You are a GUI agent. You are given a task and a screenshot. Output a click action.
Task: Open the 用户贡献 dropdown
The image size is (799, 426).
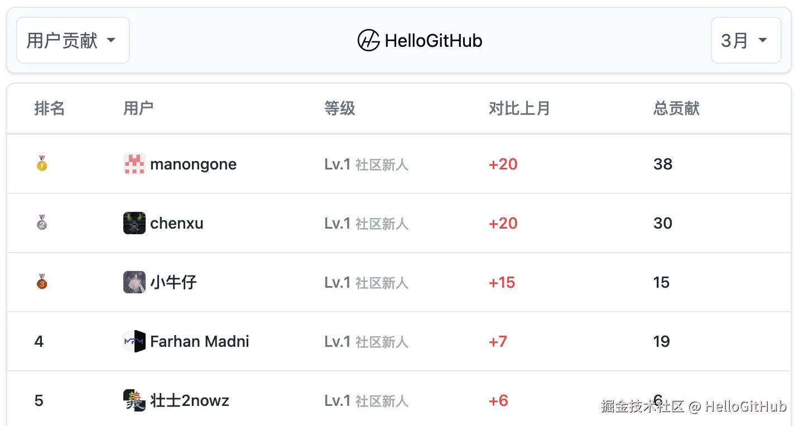tap(73, 40)
